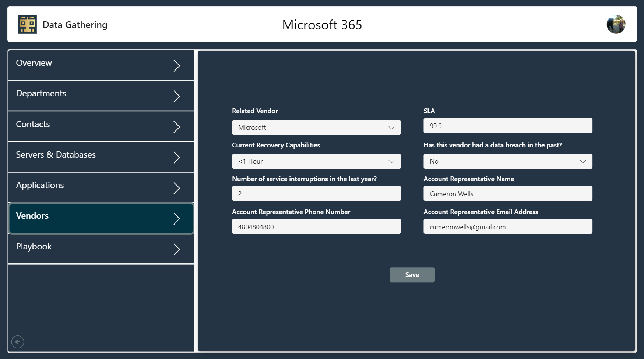Navigate to the Contacts section

[x=101, y=126]
